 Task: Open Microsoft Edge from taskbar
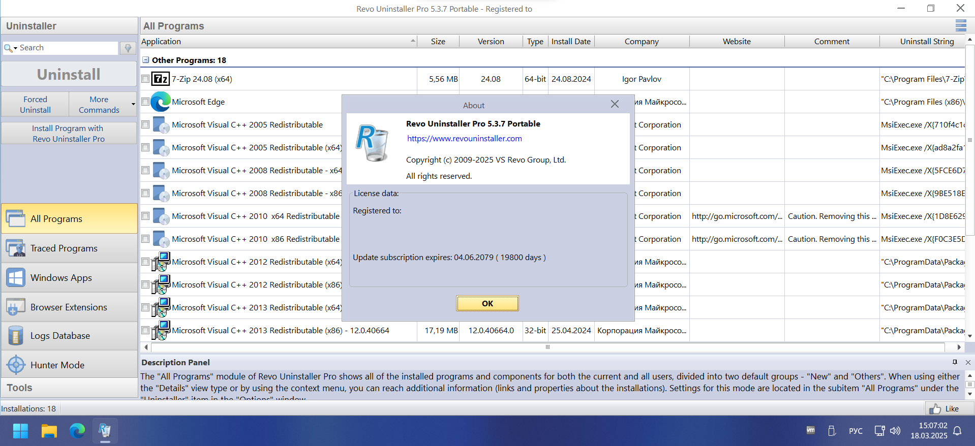77,431
